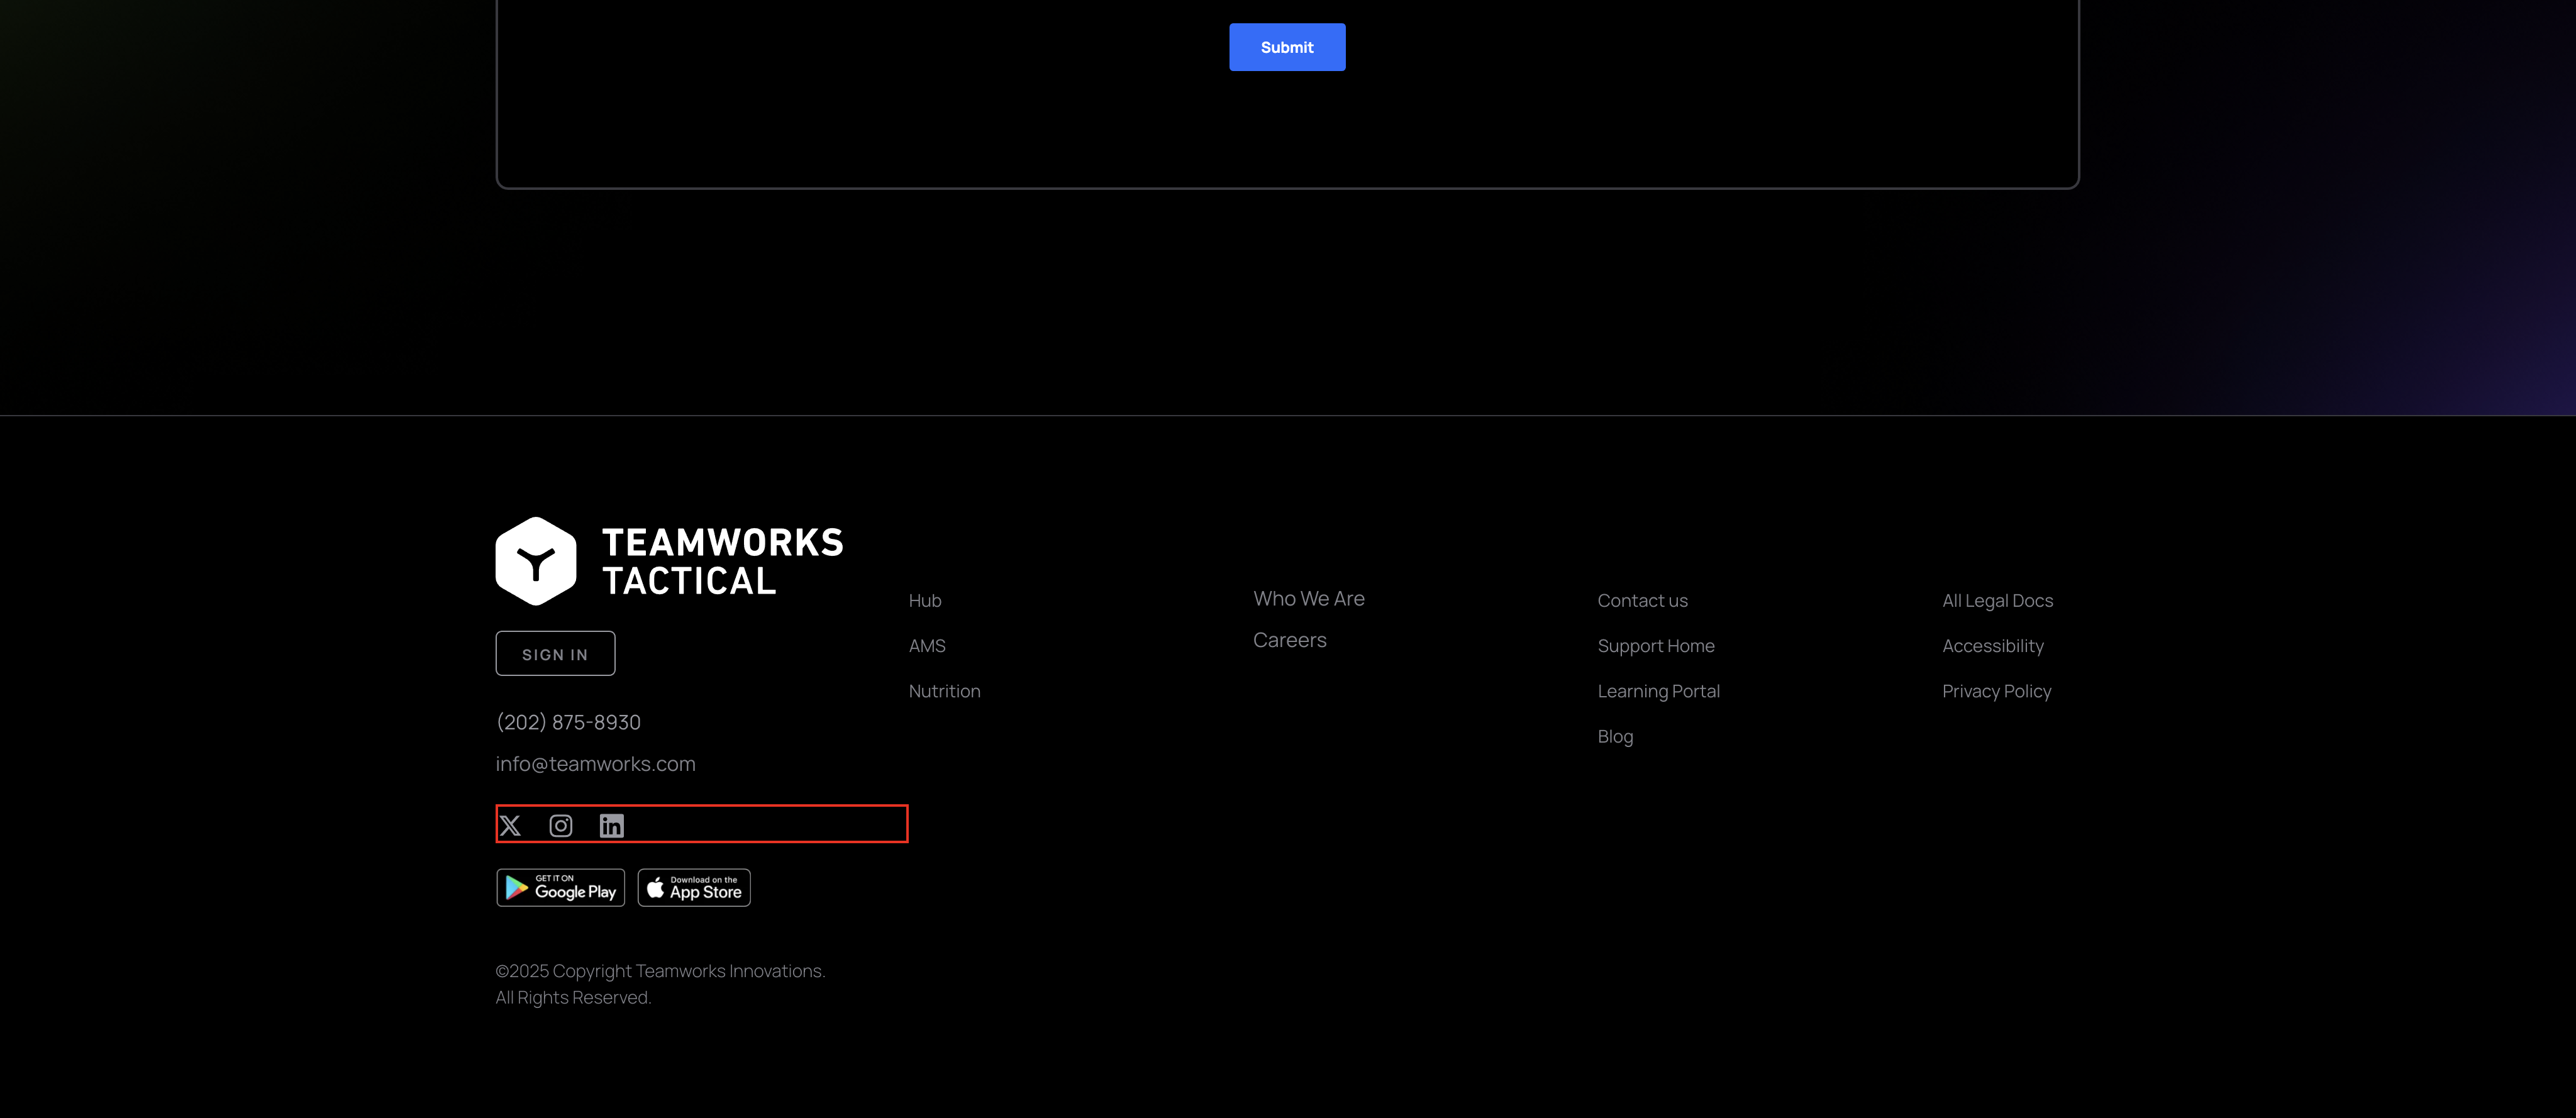
Task: Click the Sign In button
Action: point(555,653)
